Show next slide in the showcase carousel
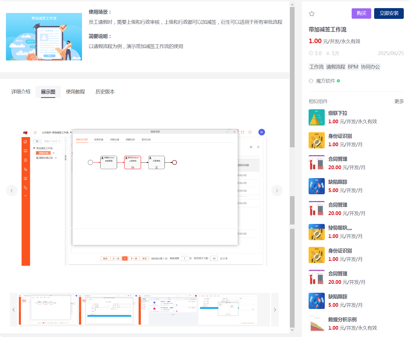Viewport: 410px width, 337px height. coord(277,190)
